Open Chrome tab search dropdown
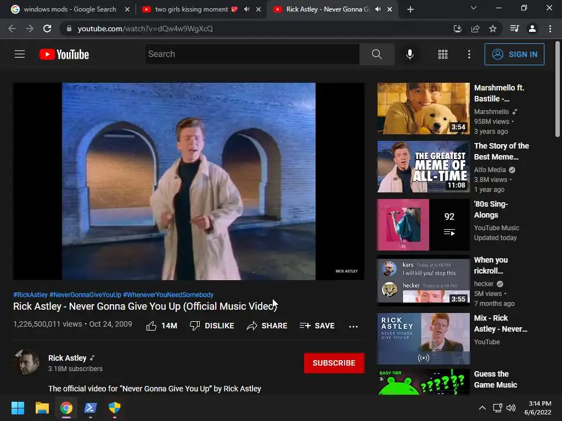Viewport: 562px width, 421px height. (x=474, y=8)
